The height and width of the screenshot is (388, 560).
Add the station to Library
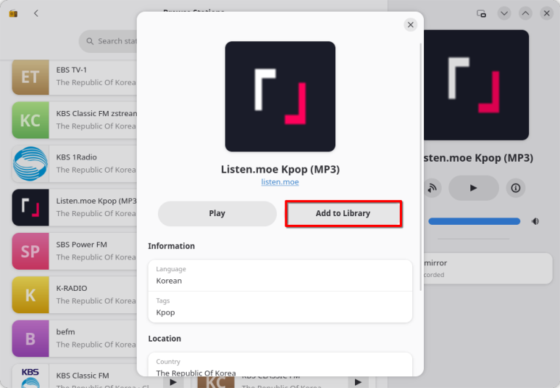tap(343, 213)
